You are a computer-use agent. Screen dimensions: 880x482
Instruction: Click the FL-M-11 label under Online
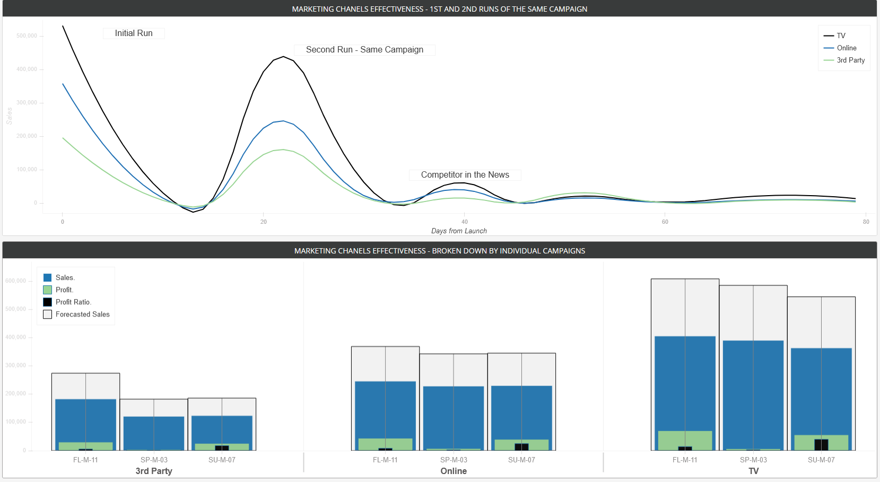385,460
